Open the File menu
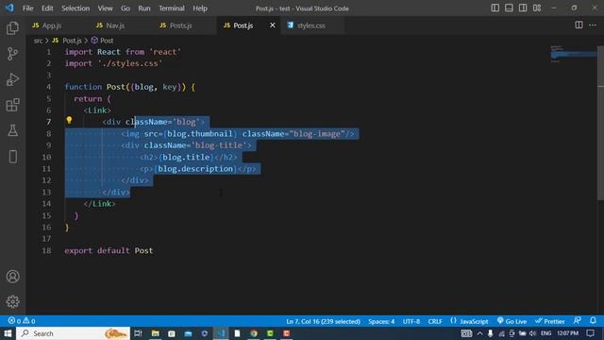 click(x=27, y=8)
